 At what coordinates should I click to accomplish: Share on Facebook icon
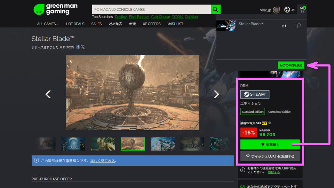point(78,47)
